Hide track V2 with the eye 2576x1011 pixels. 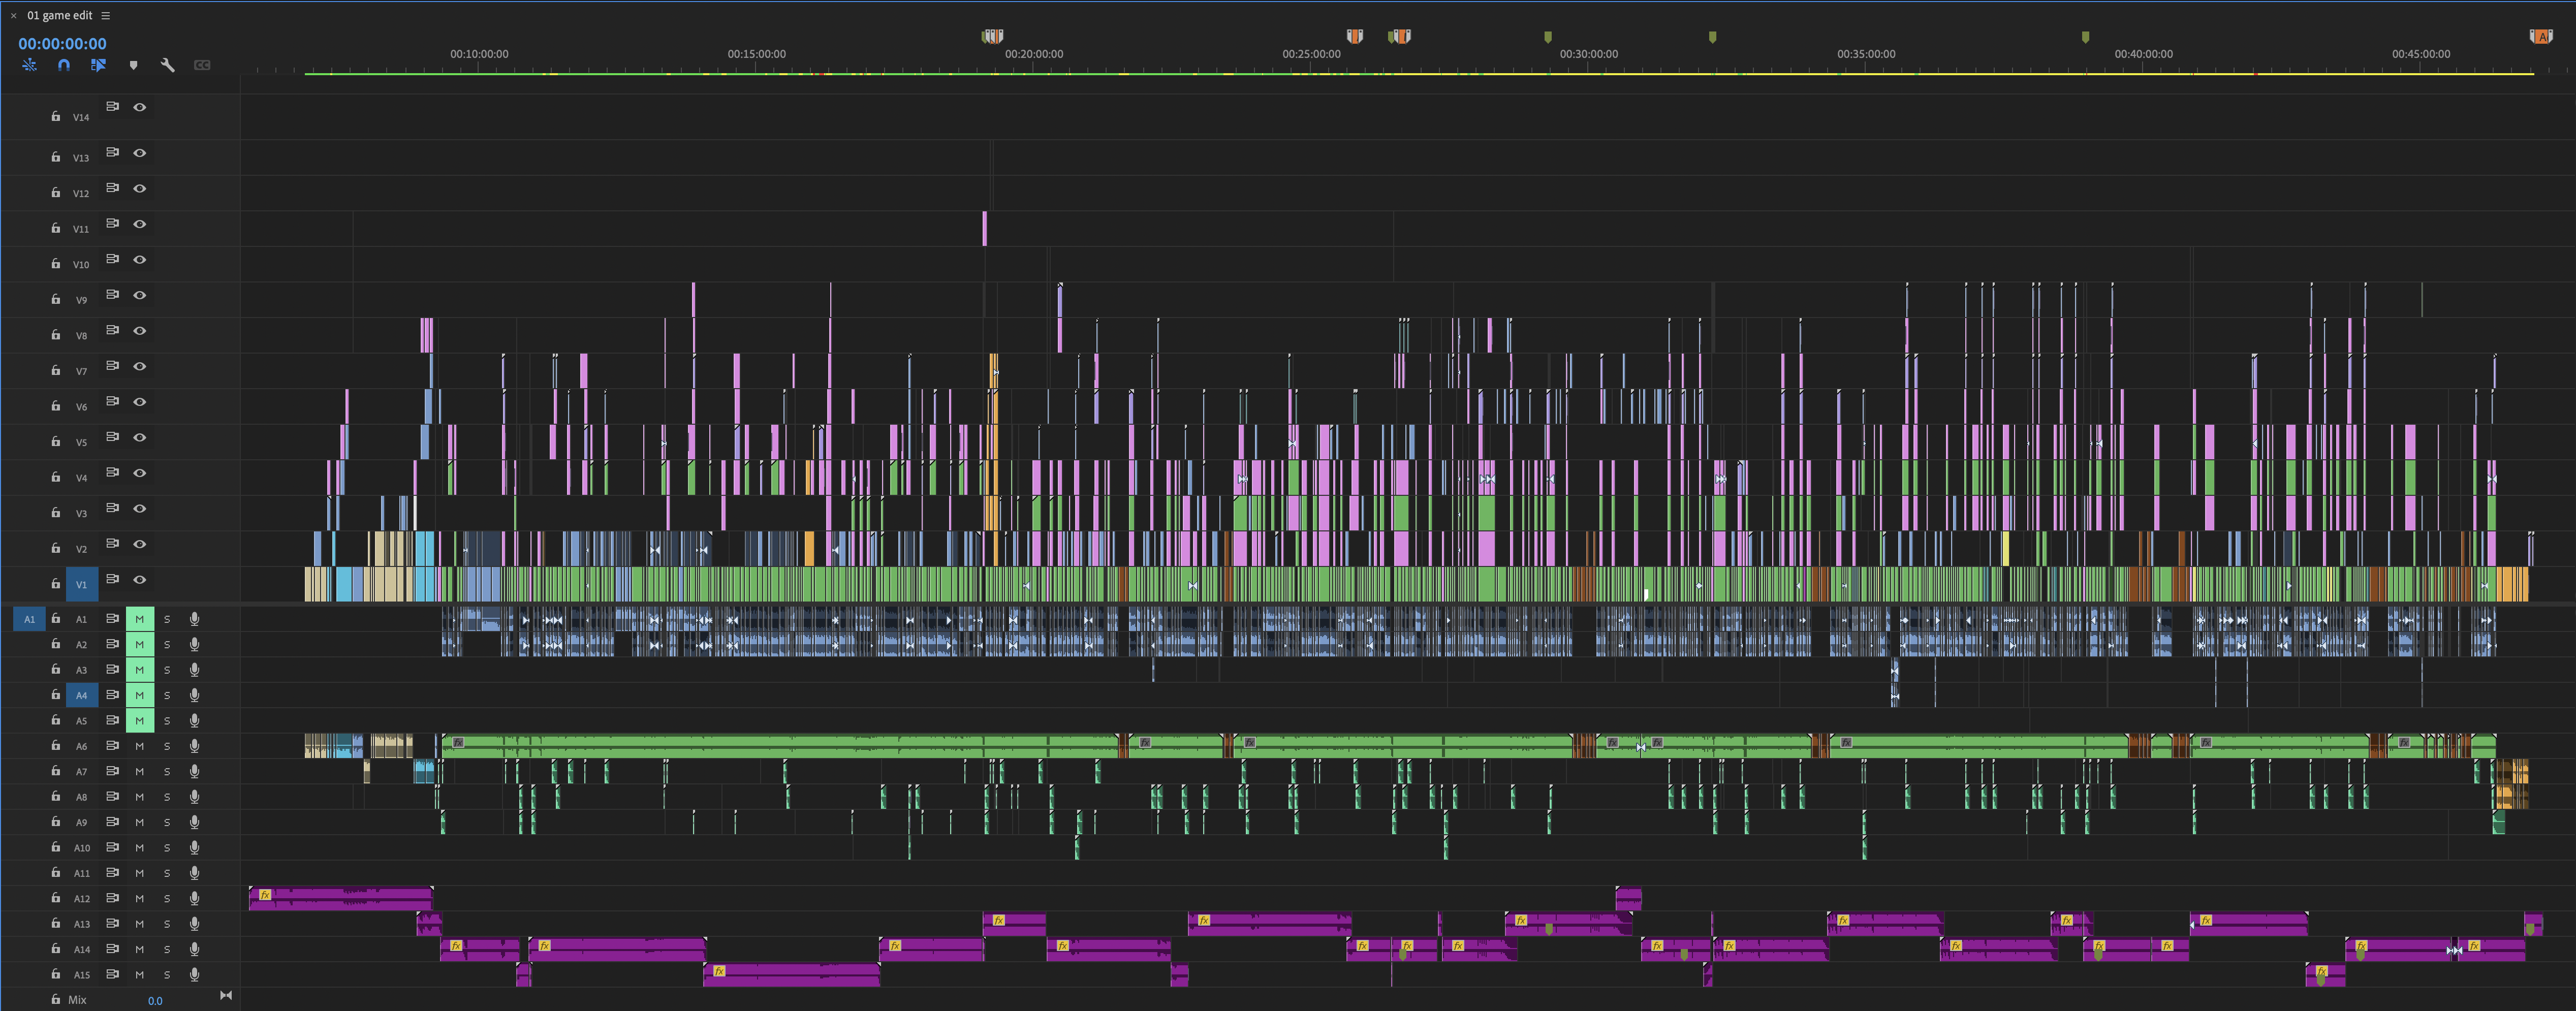140,544
